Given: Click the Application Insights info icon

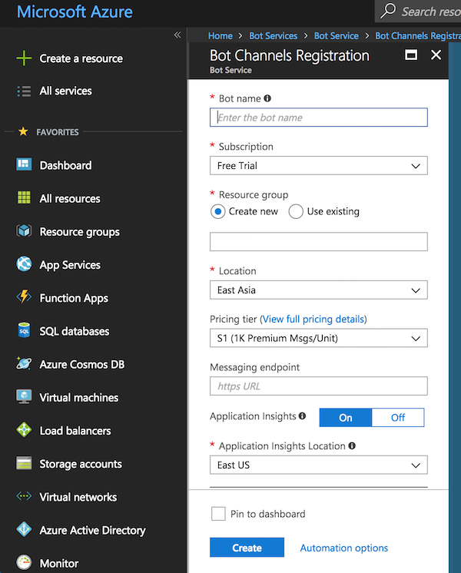Looking at the screenshot, I should [x=302, y=416].
